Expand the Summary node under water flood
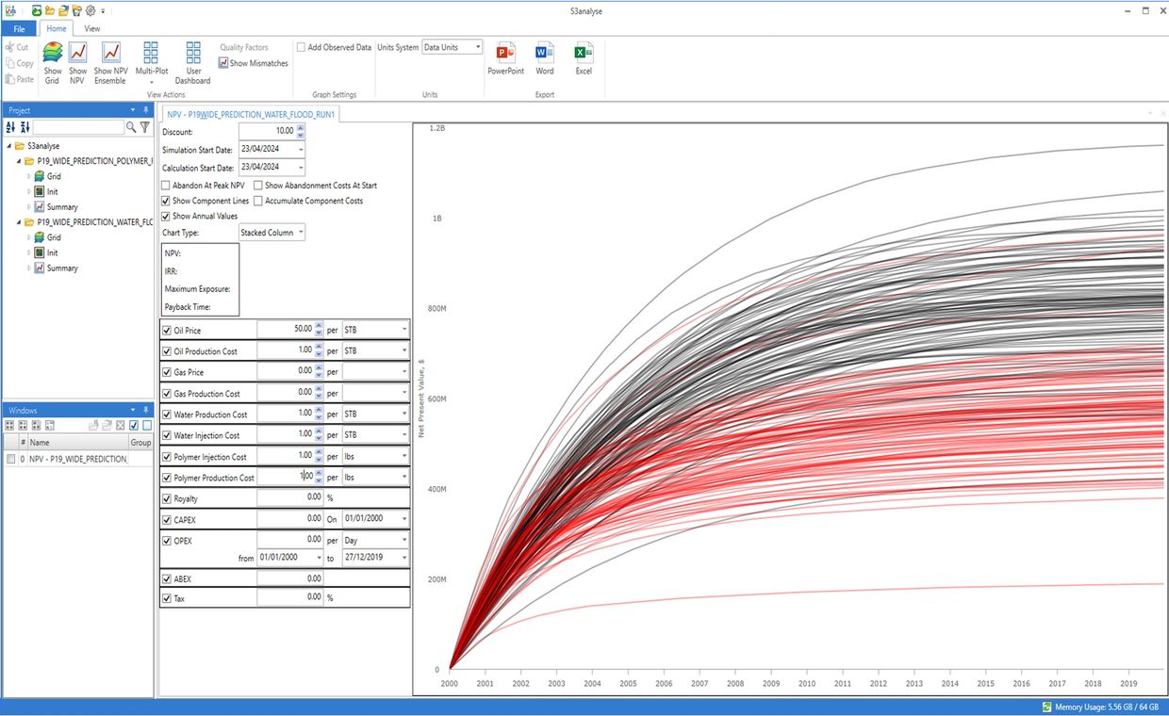The width and height of the screenshot is (1169, 716). [x=28, y=268]
